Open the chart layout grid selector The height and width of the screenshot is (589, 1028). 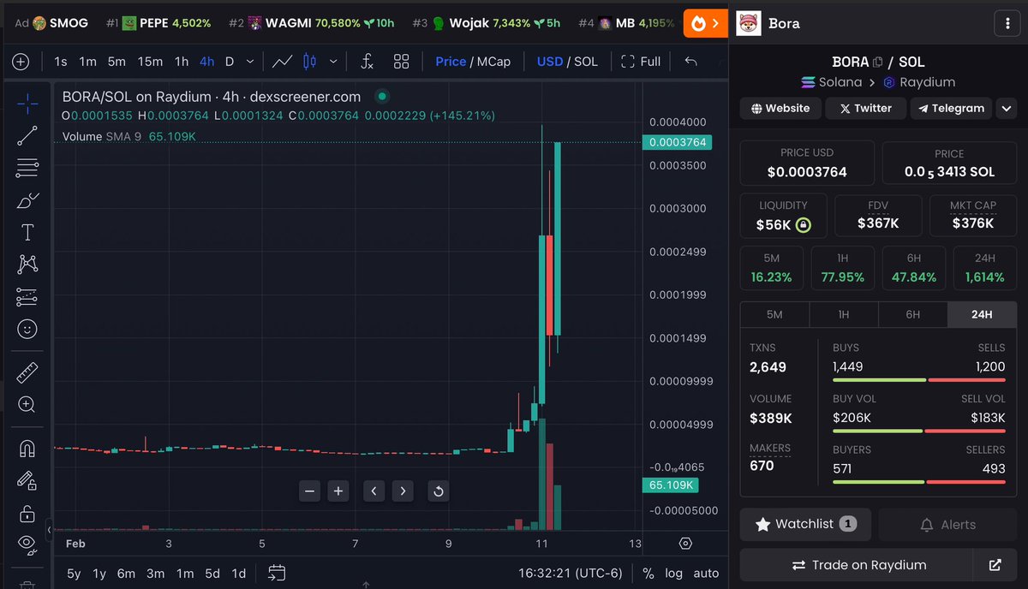(x=401, y=62)
